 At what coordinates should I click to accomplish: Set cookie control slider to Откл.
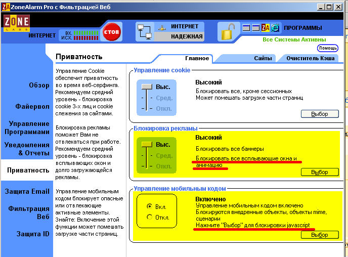tap(164, 109)
